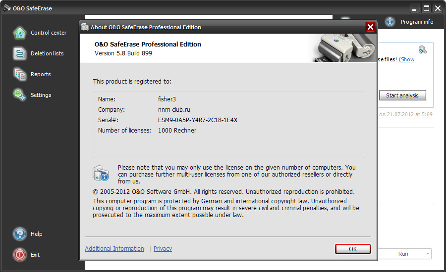
Task: Click the magnifier analysis icon in panel
Action: point(422,49)
